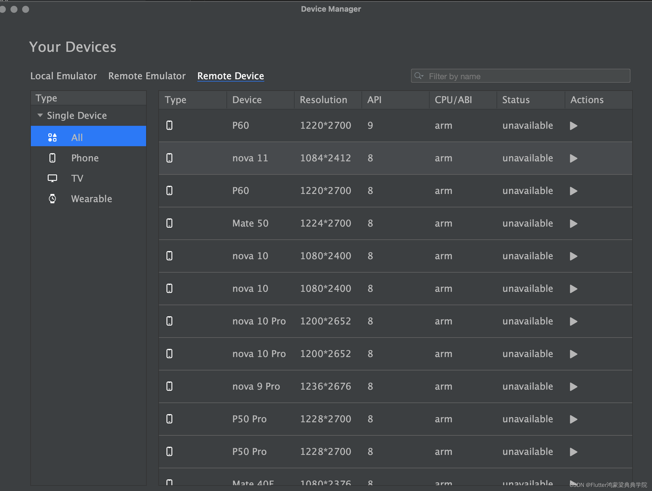Click the Your Devices heading
The width and height of the screenshot is (652, 491).
click(x=73, y=47)
